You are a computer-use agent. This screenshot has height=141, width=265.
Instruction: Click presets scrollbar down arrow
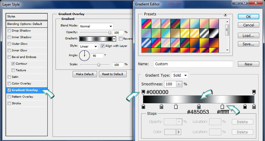pos(227,50)
